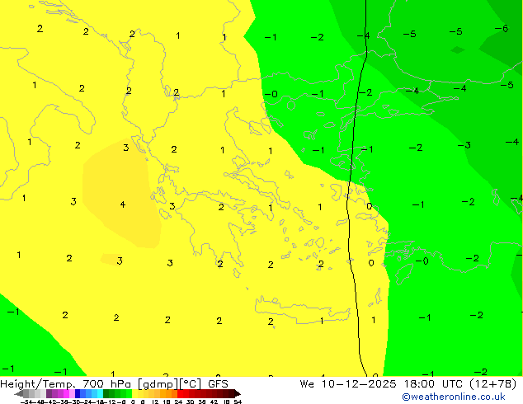Click the dark purple swatch above legend value -42
The height and width of the screenshot is (404, 523).
49,393
